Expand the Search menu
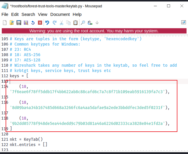188x154 pixels. click(x=28, y=14)
